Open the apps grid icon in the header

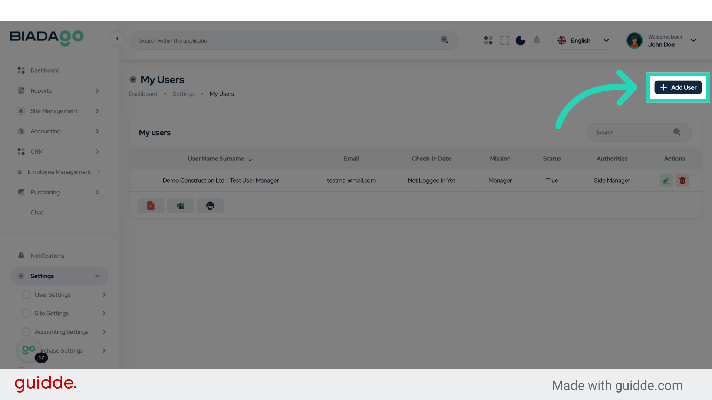488,40
